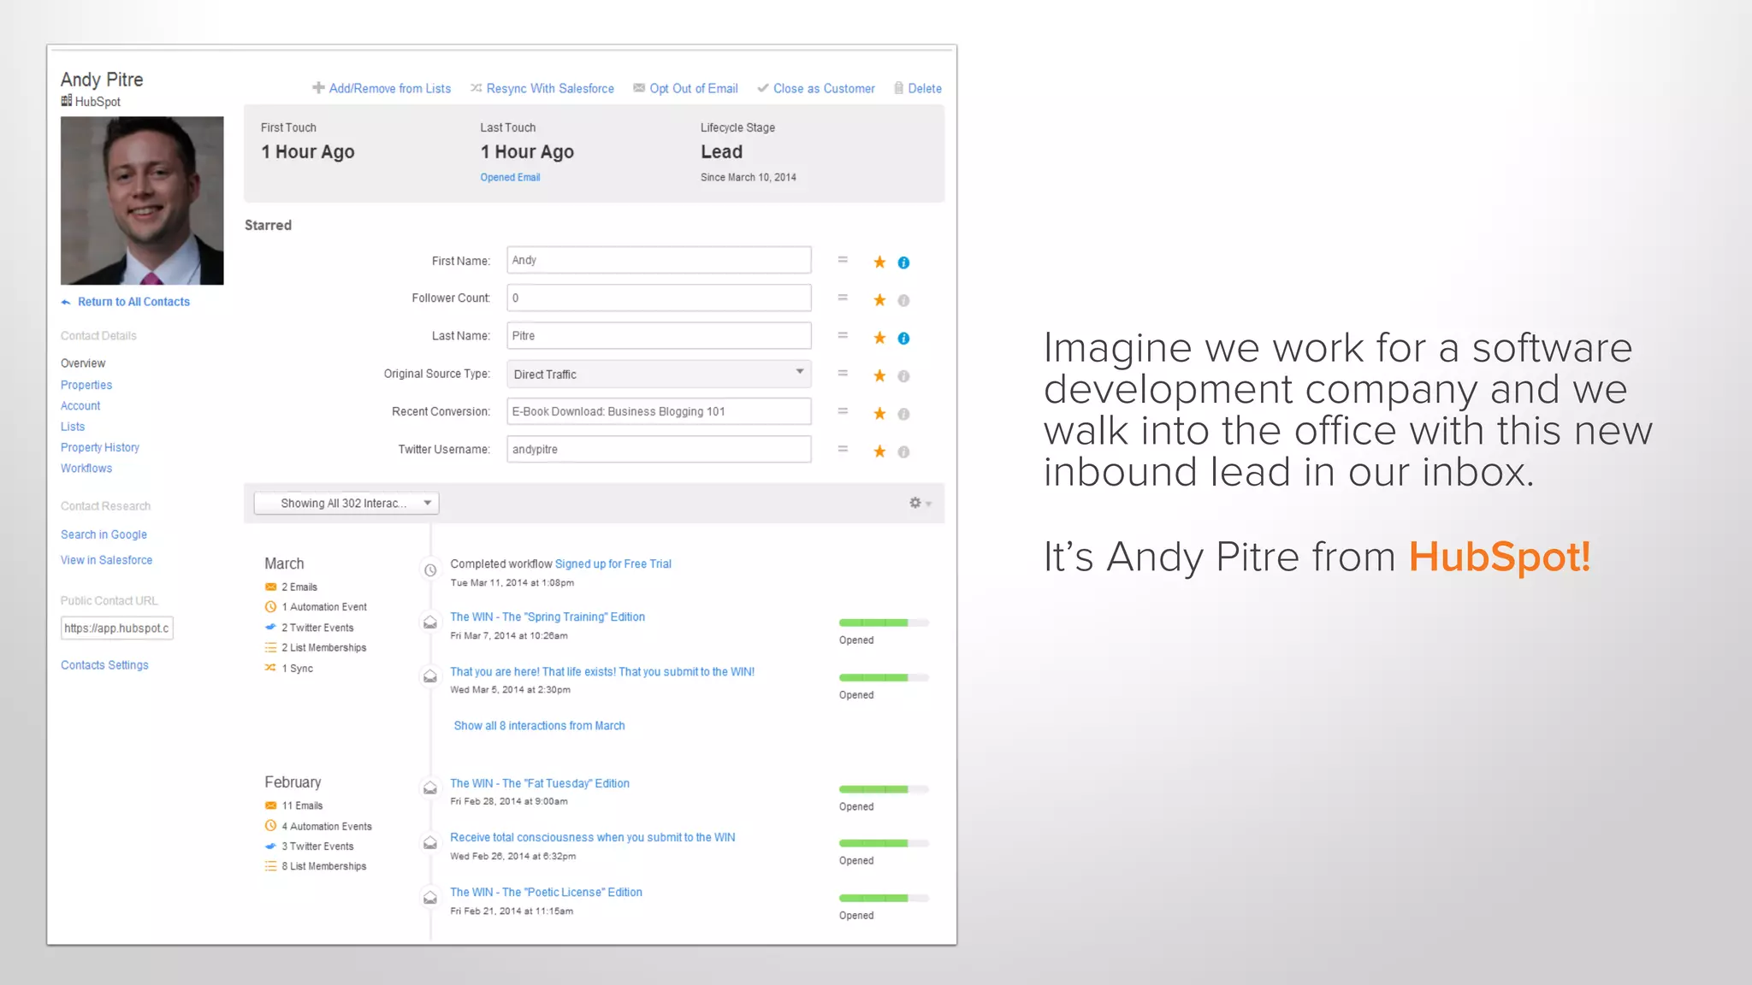Click the reorder handle for Twitter Username row
Screen dimensions: 1752x985
click(x=843, y=449)
